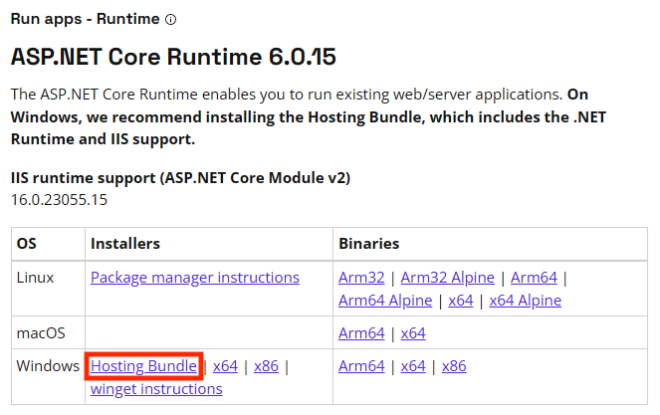Select the ASP.NET Core Runtime 6.0.15 heading
The image size is (660, 415).
point(173,57)
